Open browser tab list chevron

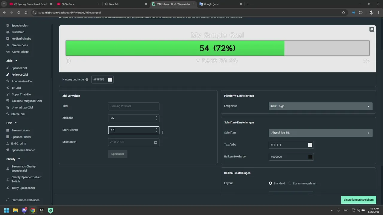[4, 4]
